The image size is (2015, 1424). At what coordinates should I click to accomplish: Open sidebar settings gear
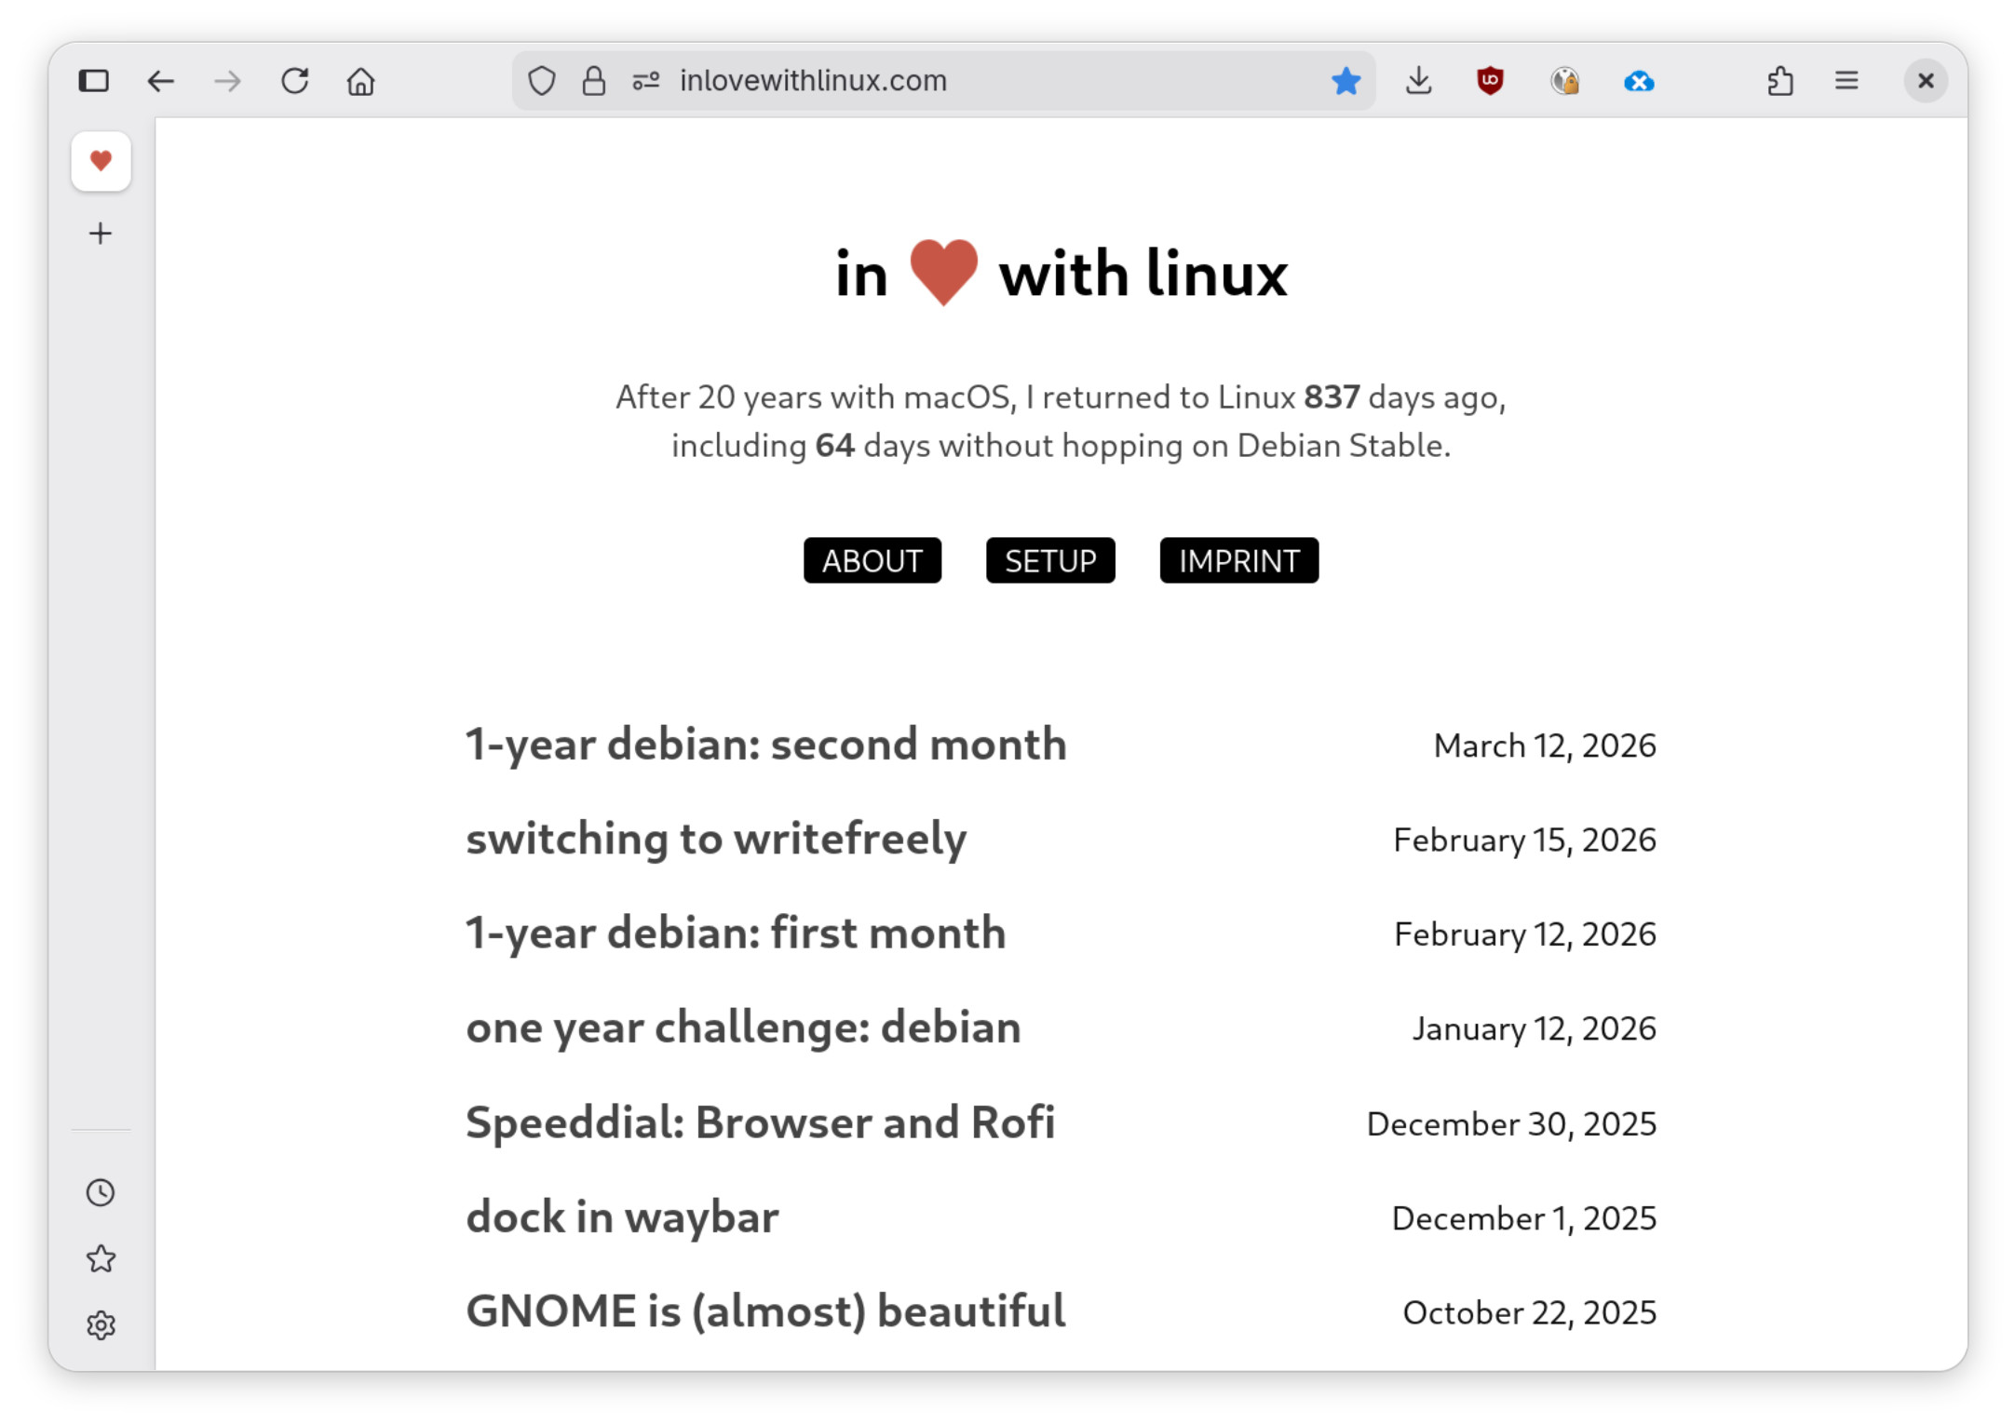[101, 1324]
